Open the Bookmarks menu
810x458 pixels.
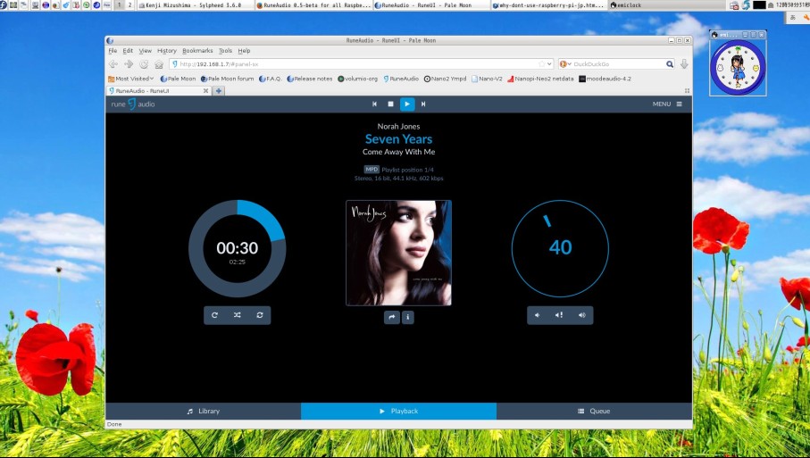pyautogui.click(x=197, y=51)
